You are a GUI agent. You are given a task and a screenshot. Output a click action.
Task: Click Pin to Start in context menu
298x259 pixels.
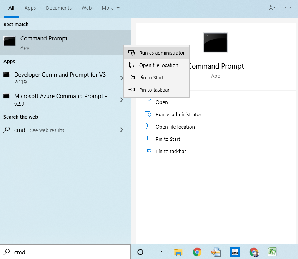(x=156, y=78)
